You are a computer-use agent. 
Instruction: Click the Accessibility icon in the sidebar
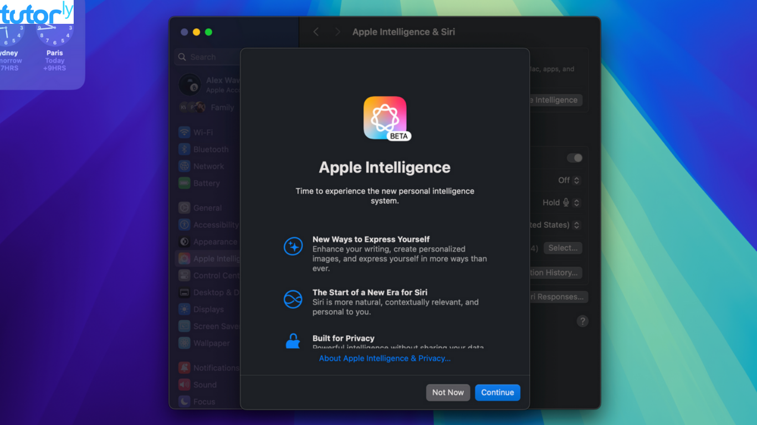point(183,225)
